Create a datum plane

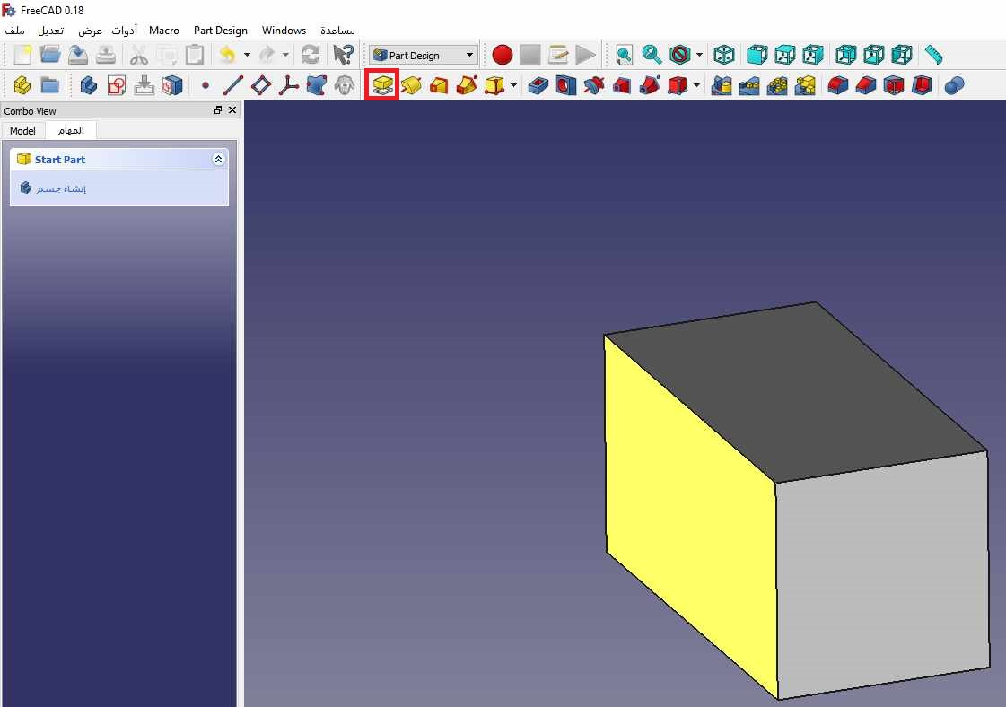pyautogui.click(x=260, y=84)
